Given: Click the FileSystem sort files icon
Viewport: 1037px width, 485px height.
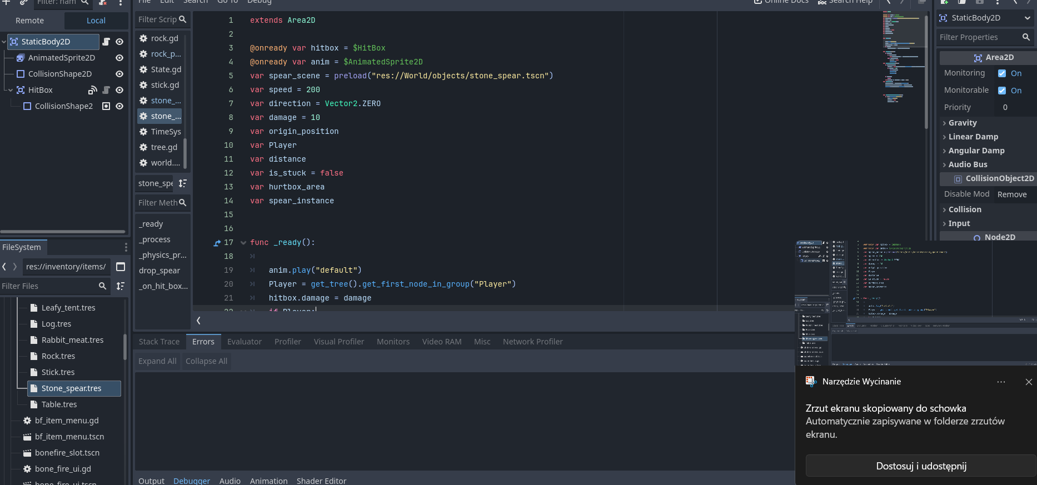Looking at the screenshot, I should (121, 286).
